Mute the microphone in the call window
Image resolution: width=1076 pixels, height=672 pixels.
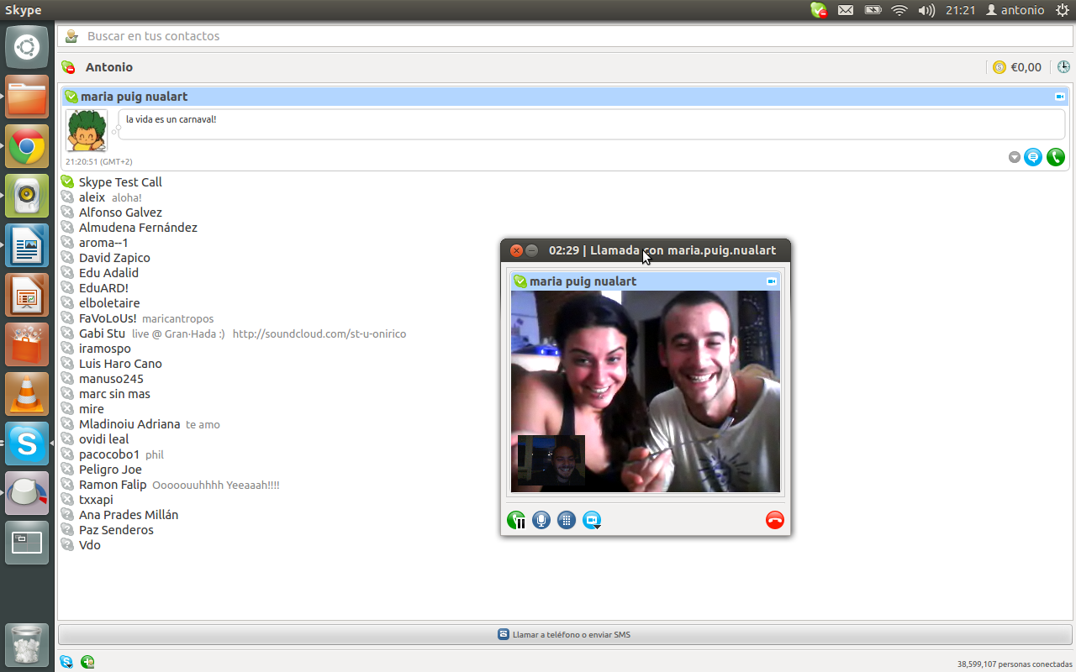541,521
